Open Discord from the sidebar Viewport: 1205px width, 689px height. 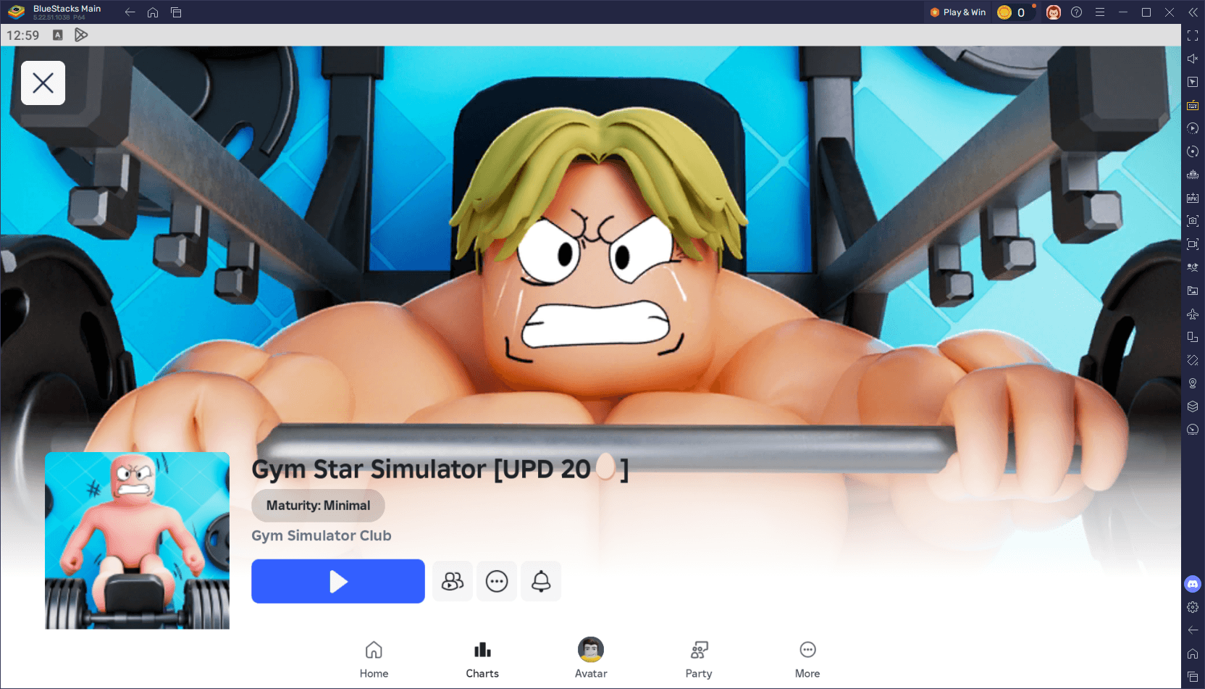tap(1193, 584)
